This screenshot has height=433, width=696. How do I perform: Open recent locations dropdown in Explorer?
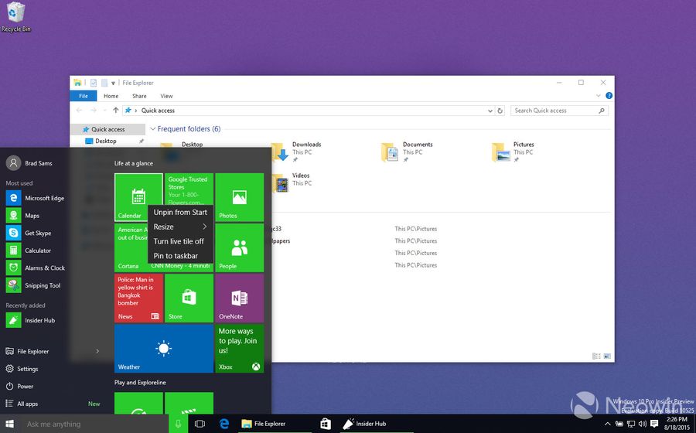(x=104, y=111)
